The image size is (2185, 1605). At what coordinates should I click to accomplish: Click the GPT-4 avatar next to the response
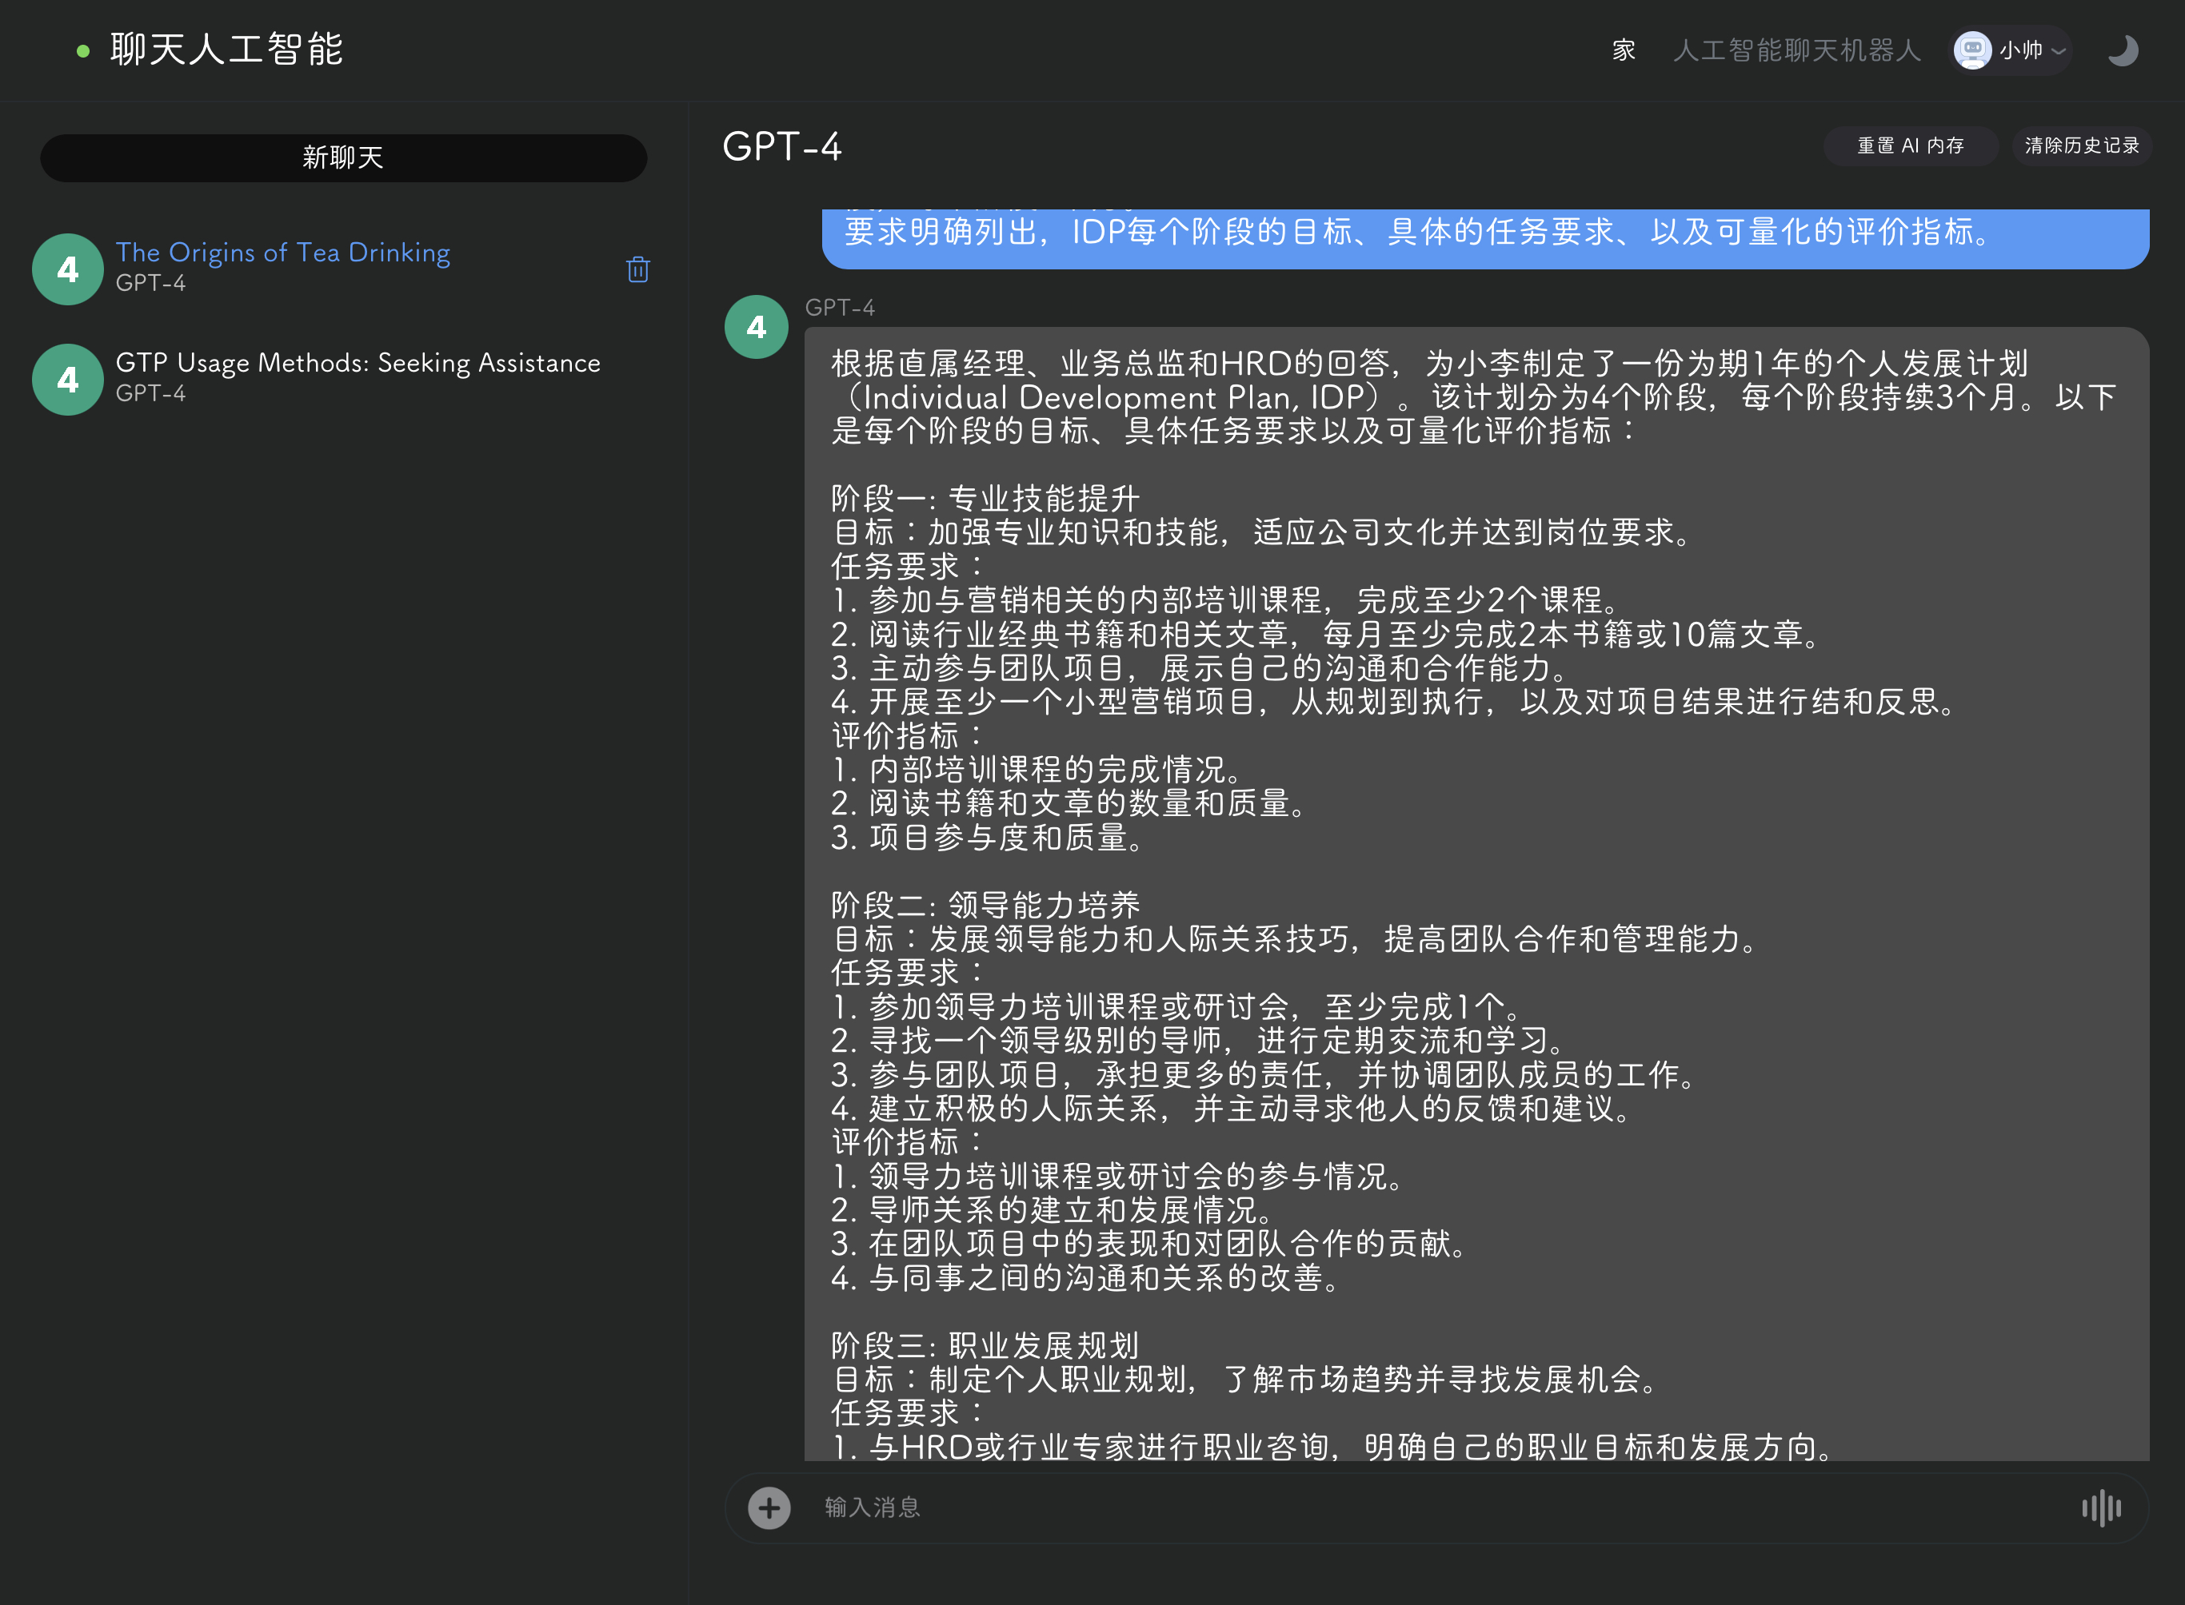pyautogui.click(x=757, y=326)
